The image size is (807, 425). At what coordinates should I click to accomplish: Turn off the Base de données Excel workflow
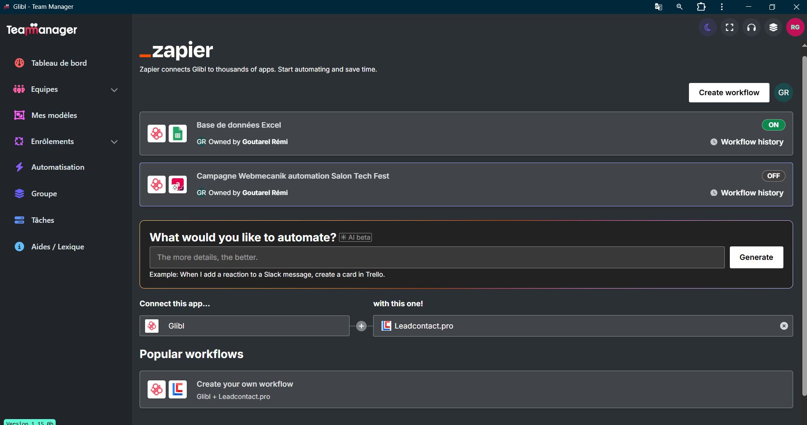click(773, 125)
